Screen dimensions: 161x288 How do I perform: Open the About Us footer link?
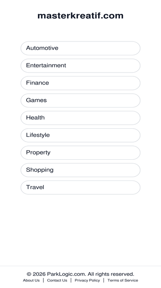(x=31, y=280)
